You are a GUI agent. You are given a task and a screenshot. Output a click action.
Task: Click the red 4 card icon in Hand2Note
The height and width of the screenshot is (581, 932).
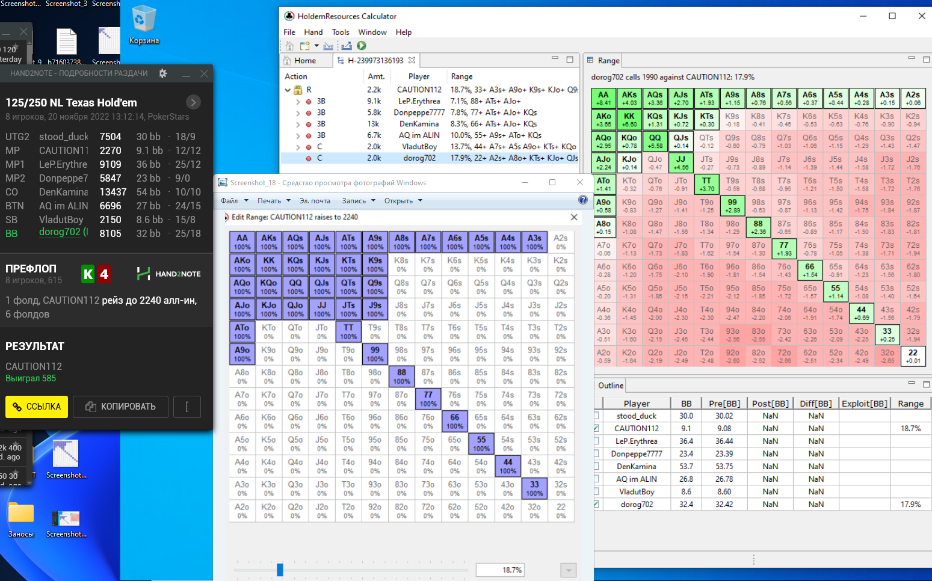(103, 274)
